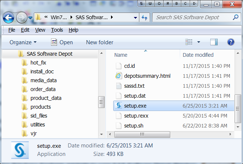This screenshot has height=164, width=243.
Task: Click the Open button in toolbar
Action: pos(62,42)
